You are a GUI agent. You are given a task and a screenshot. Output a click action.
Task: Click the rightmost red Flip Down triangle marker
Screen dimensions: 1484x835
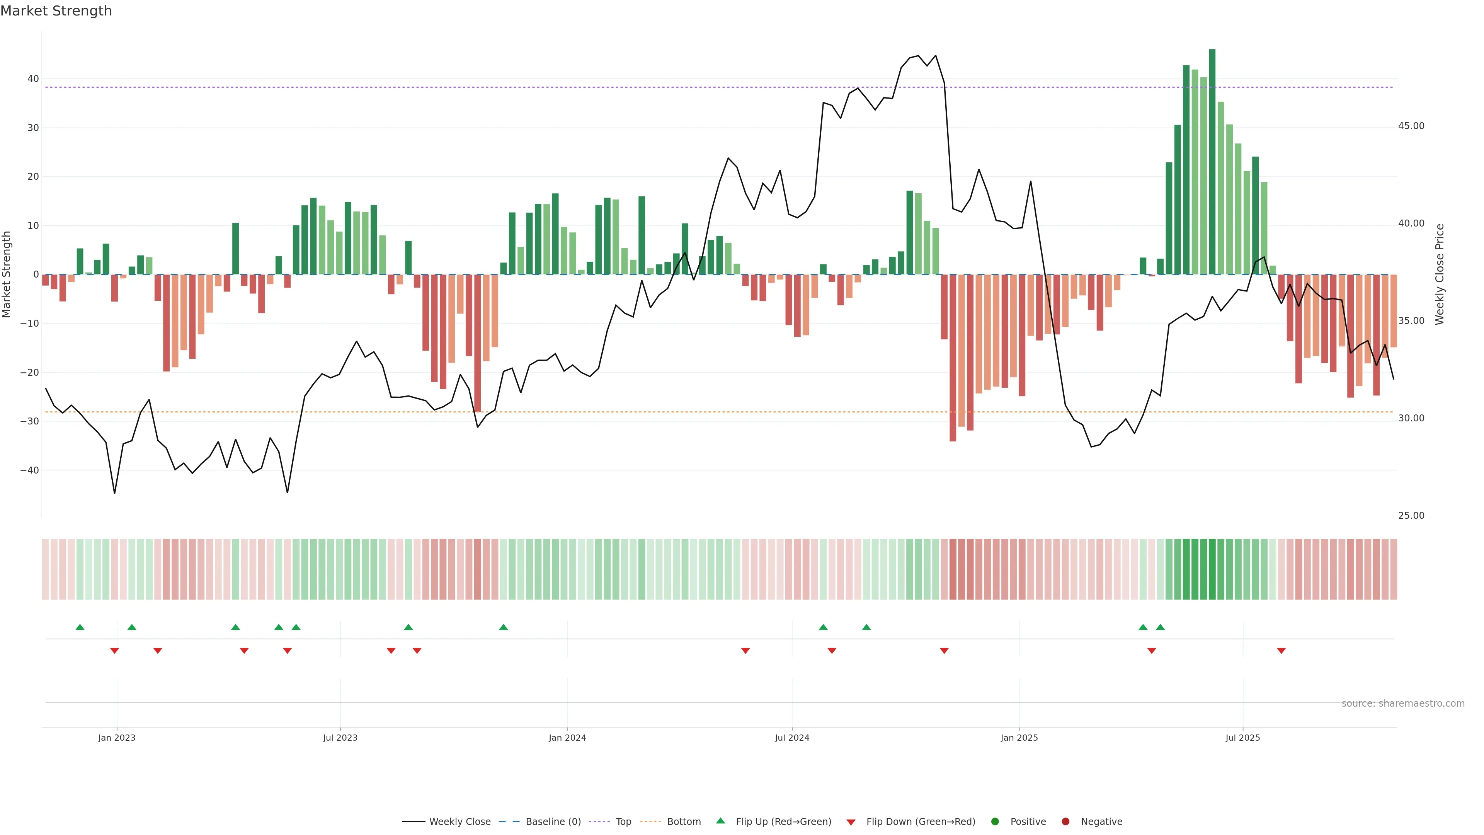1281,651
